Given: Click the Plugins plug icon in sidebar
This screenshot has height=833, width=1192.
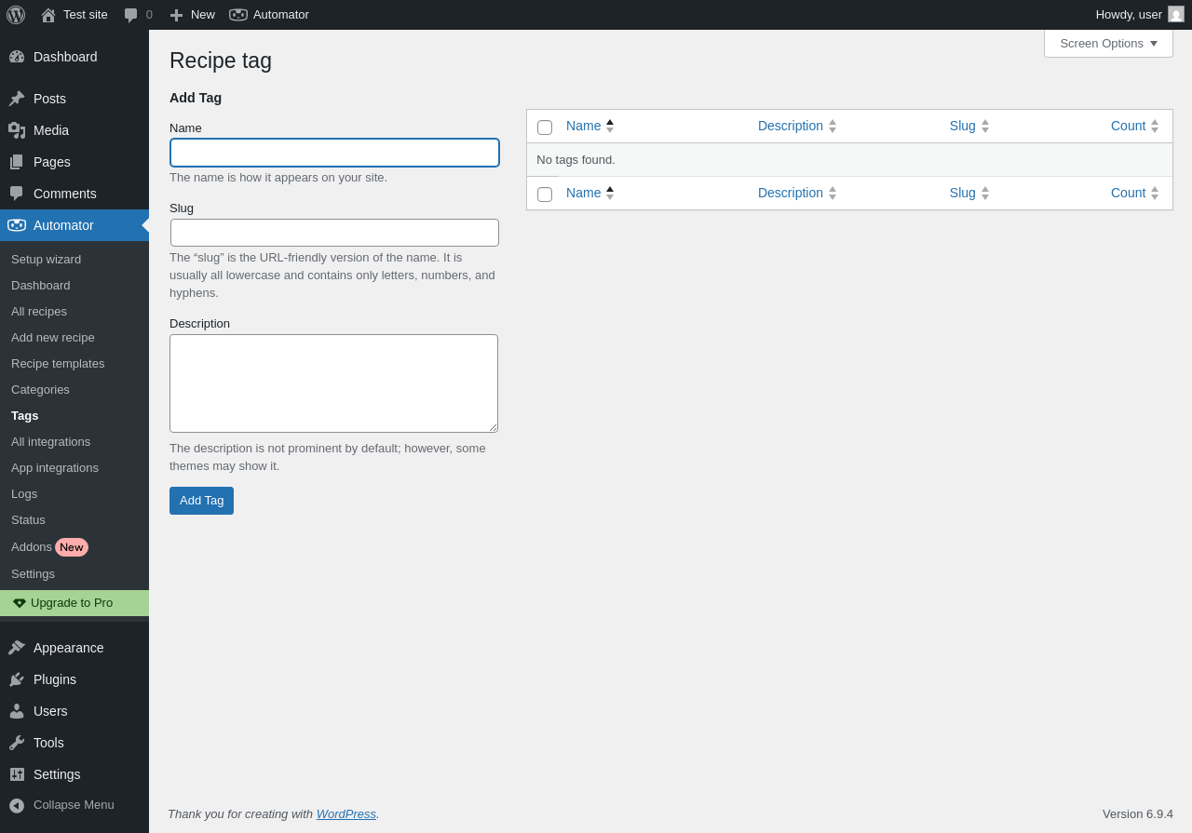Looking at the screenshot, I should [x=17, y=679].
